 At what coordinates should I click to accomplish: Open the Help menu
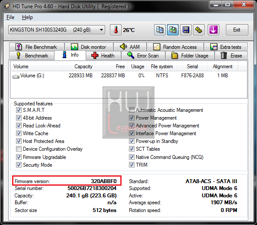point(27,17)
